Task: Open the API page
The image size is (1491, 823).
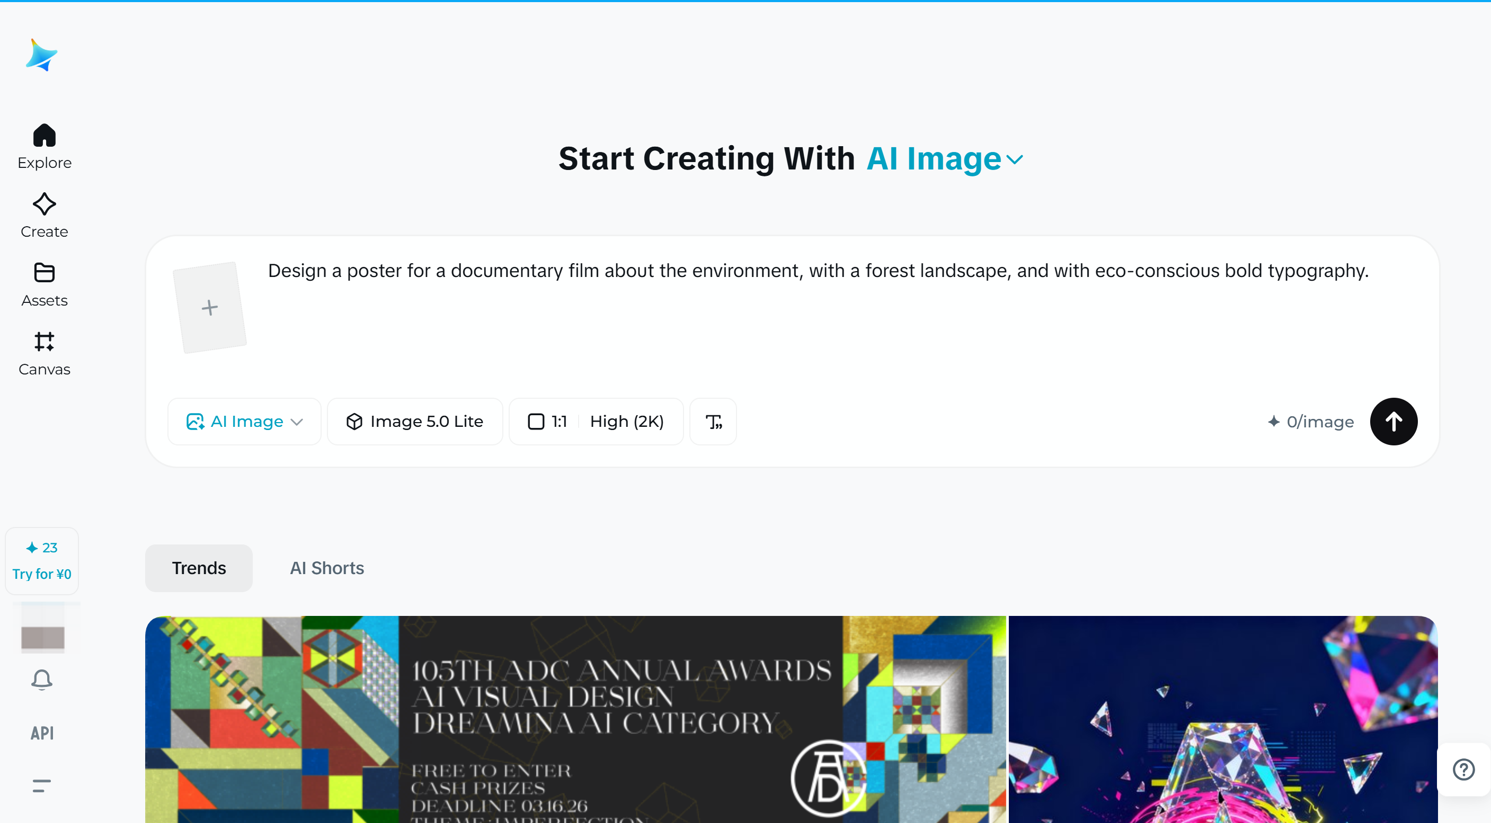Action: (42, 733)
